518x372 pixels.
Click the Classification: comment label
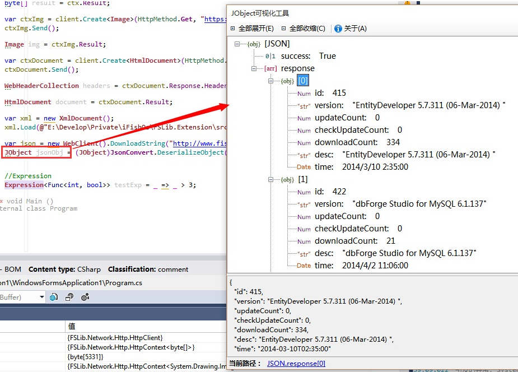148,269
